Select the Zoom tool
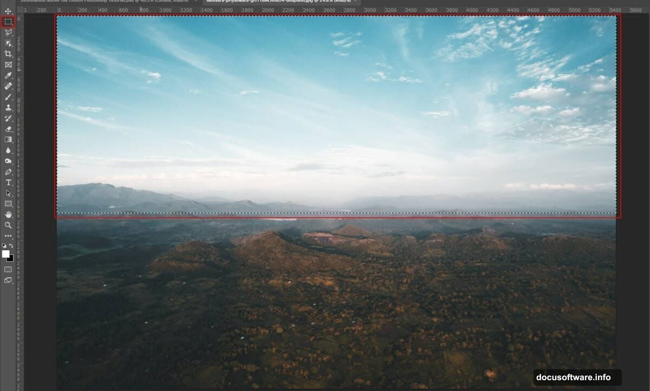 (x=8, y=224)
